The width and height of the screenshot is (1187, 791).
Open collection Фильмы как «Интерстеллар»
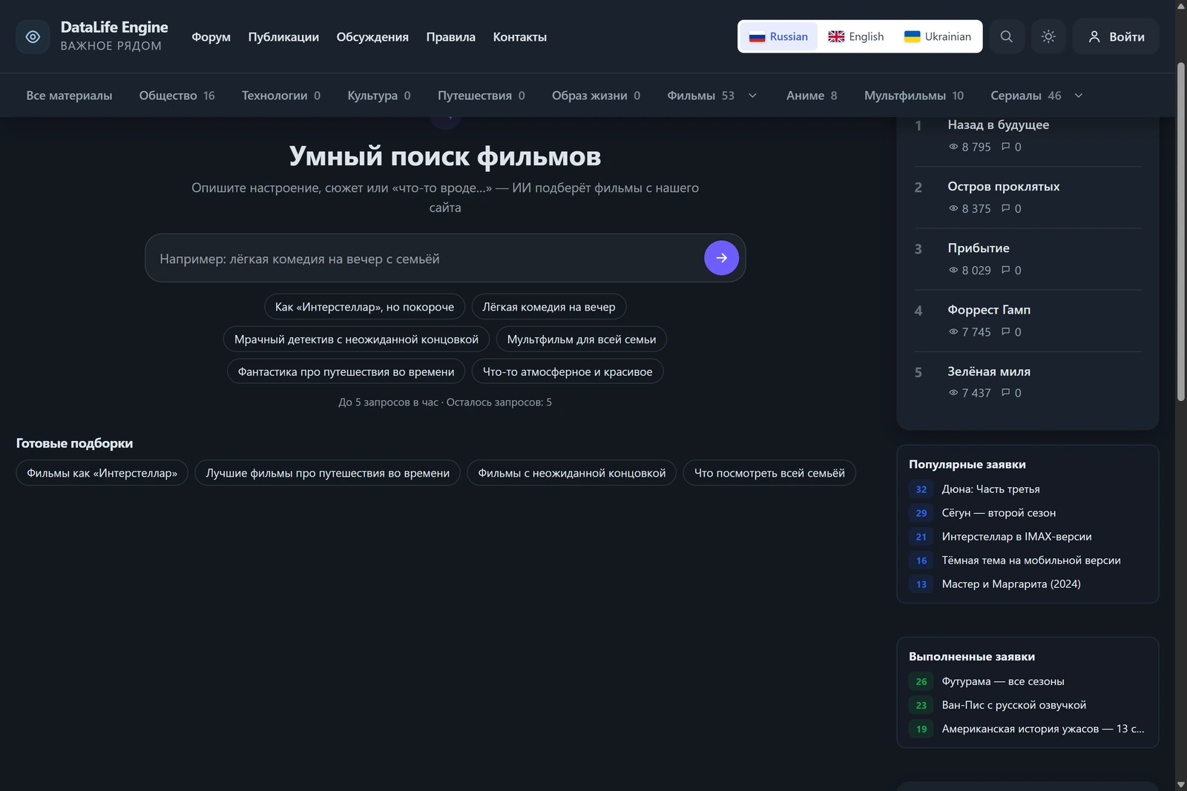coord(102,473)
